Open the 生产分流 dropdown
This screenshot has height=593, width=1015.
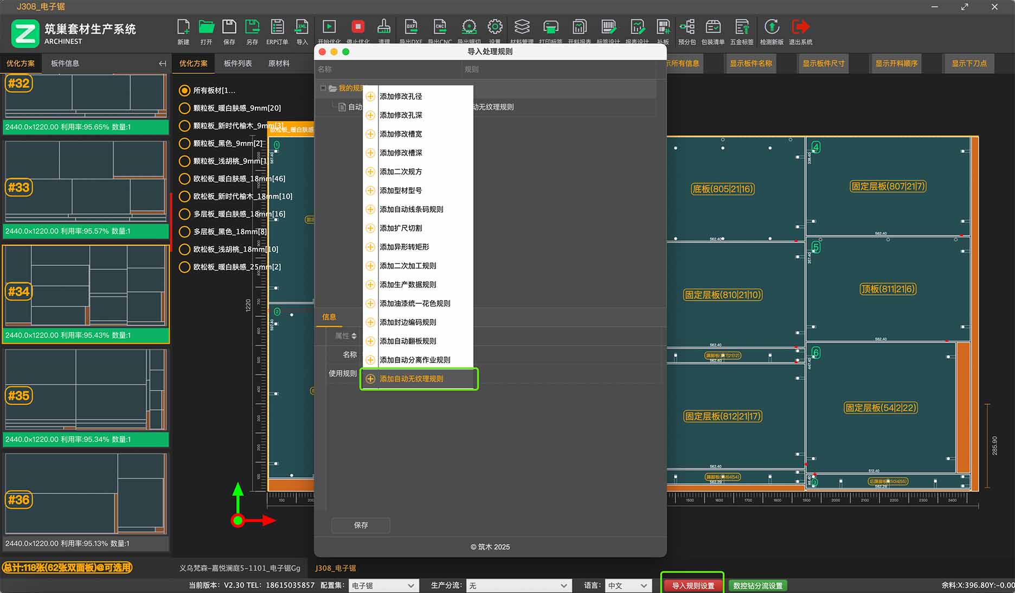coord(518,586)
